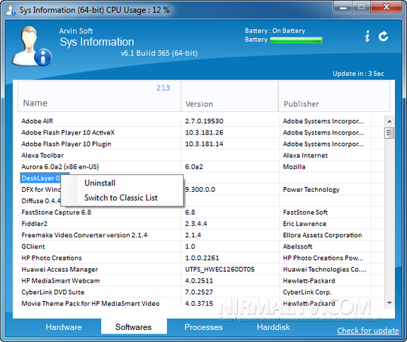Select Switch to Classic List
Viewport: 407px width, 342px height.
(x=121, y=198)
